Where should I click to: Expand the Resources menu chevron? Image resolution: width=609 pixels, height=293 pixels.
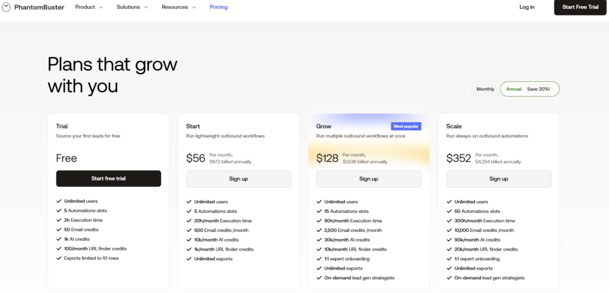(x=194, y=8)
